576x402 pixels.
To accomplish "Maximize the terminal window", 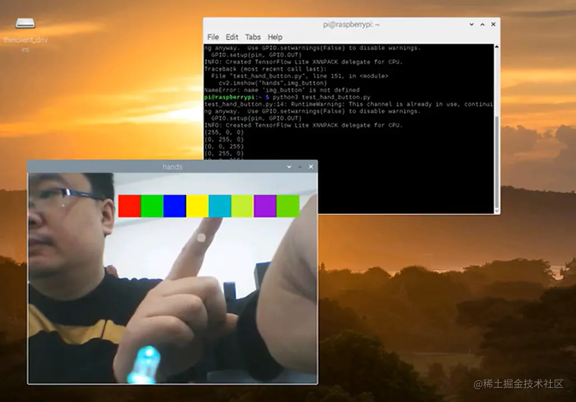I will point(482,25).
